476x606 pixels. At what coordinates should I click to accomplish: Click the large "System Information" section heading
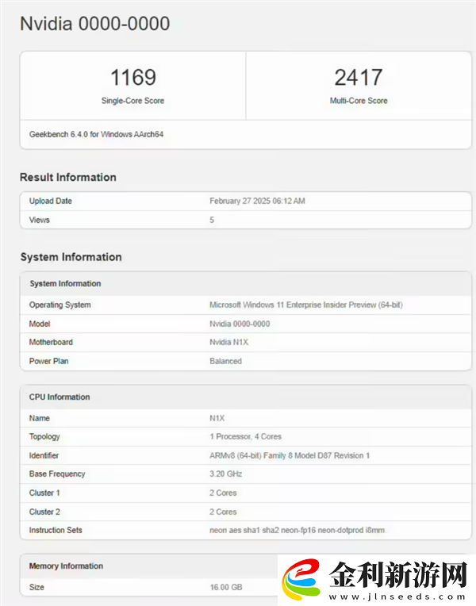(x=71, y=257)
